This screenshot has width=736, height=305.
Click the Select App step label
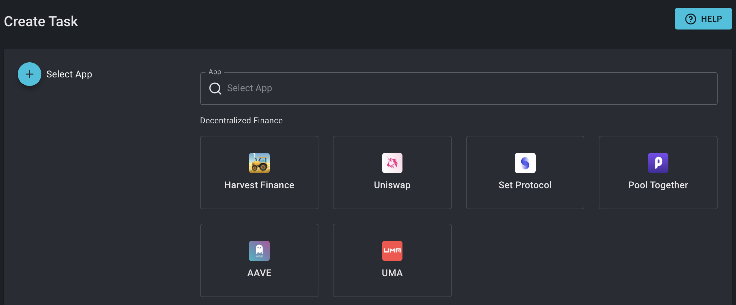(x=69, y=74)
